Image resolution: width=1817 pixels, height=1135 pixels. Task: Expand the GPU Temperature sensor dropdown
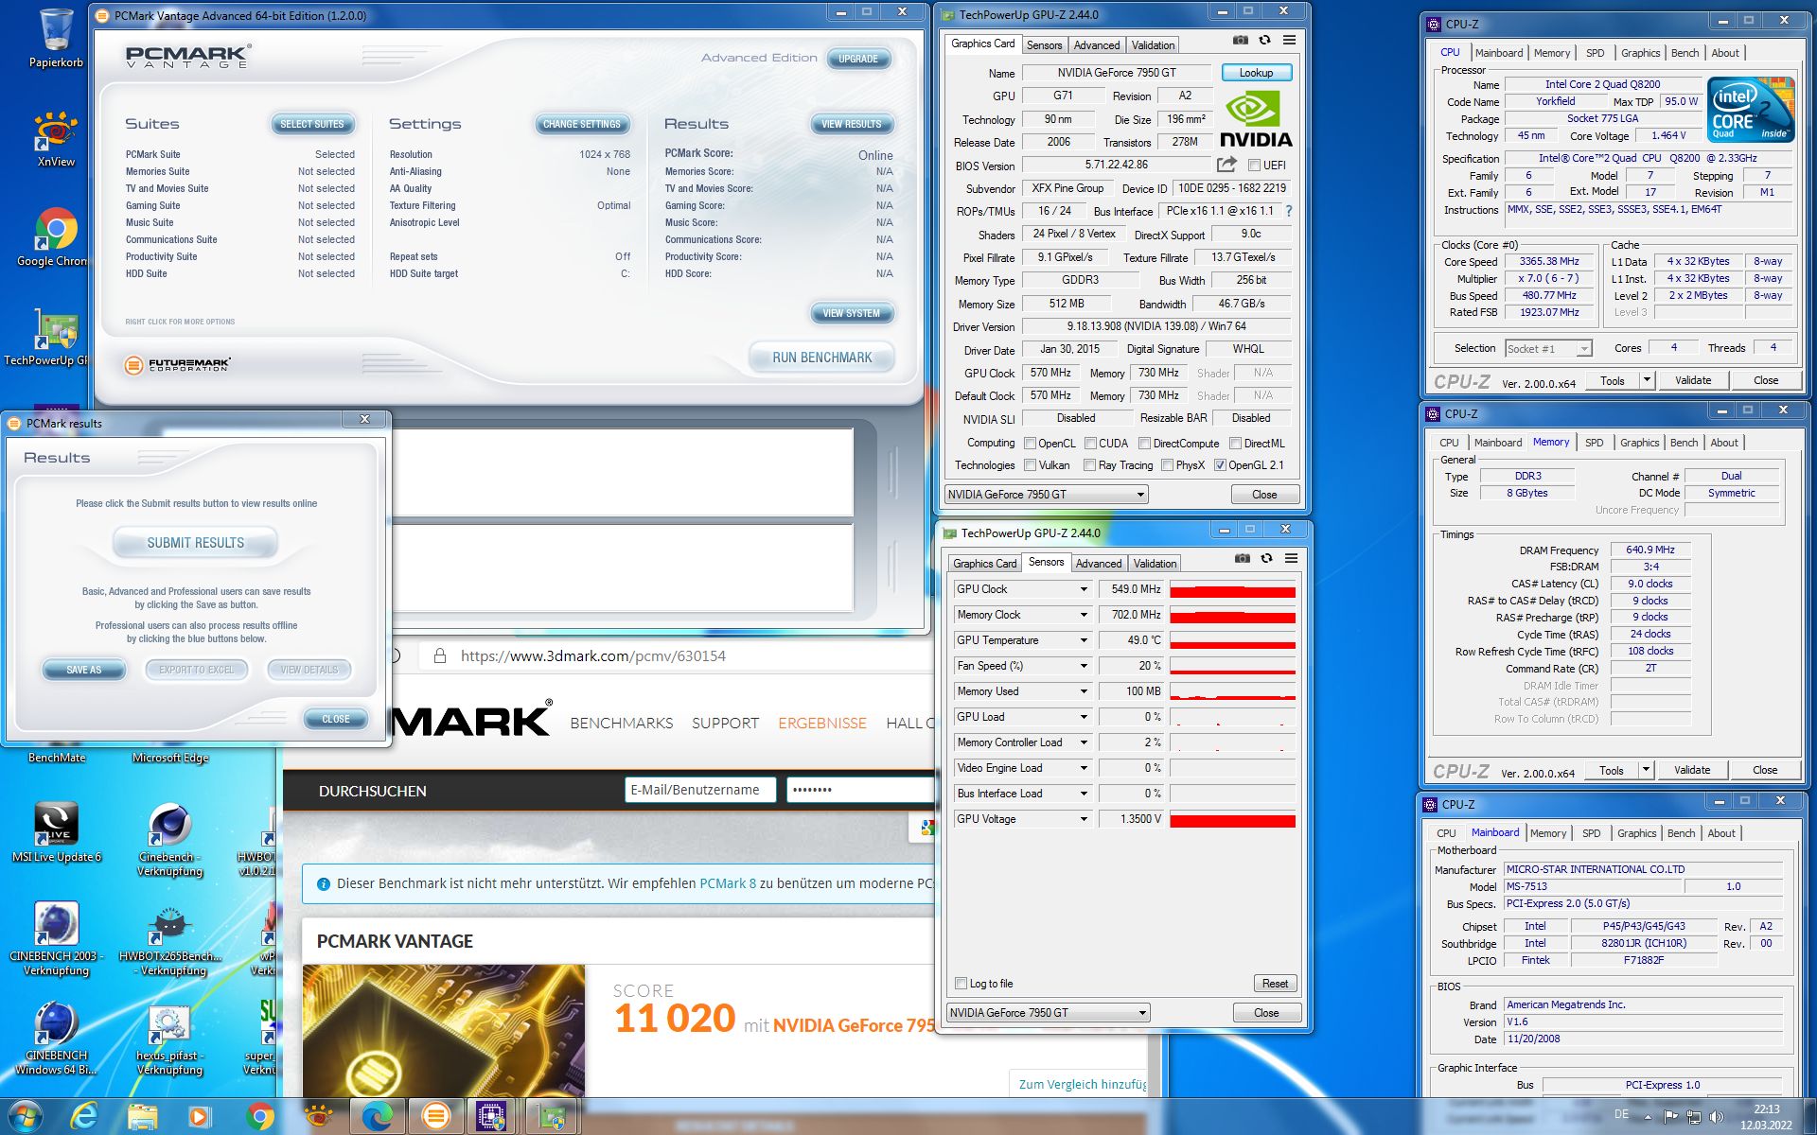(1084, 640)
